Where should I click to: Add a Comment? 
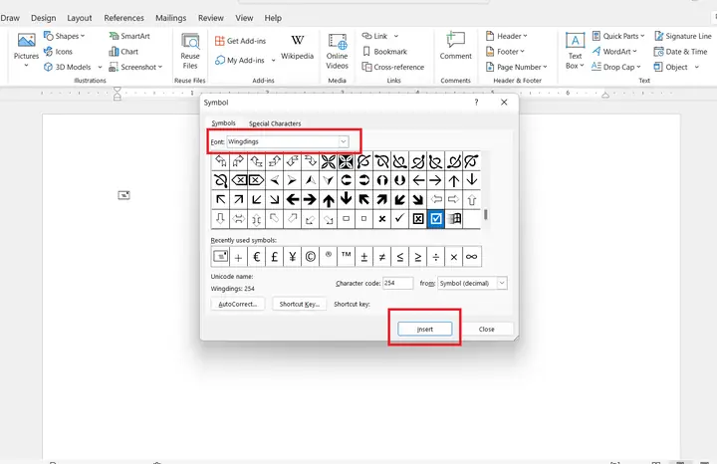pyautogui.click(x=455, y=46)
